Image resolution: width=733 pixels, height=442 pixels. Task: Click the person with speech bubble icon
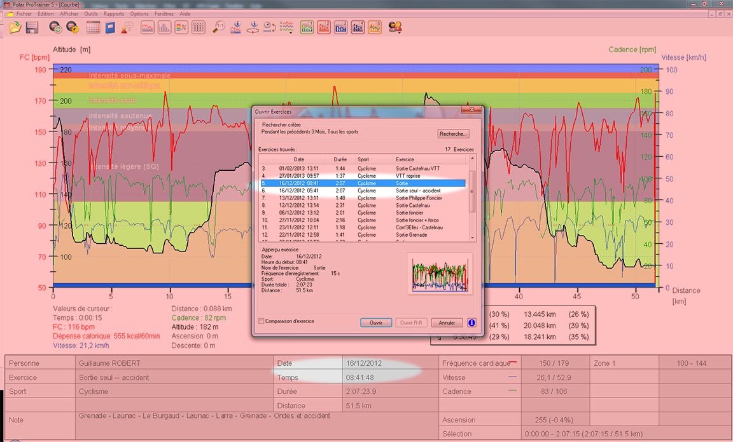pos(127,27)
